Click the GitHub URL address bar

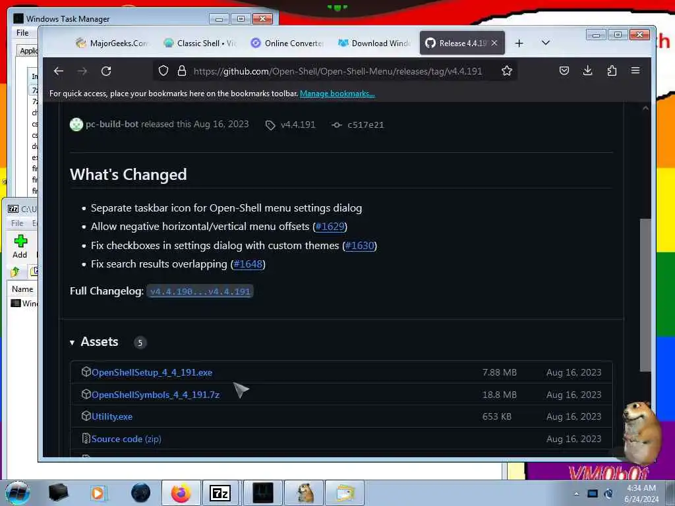click(338, 71)
